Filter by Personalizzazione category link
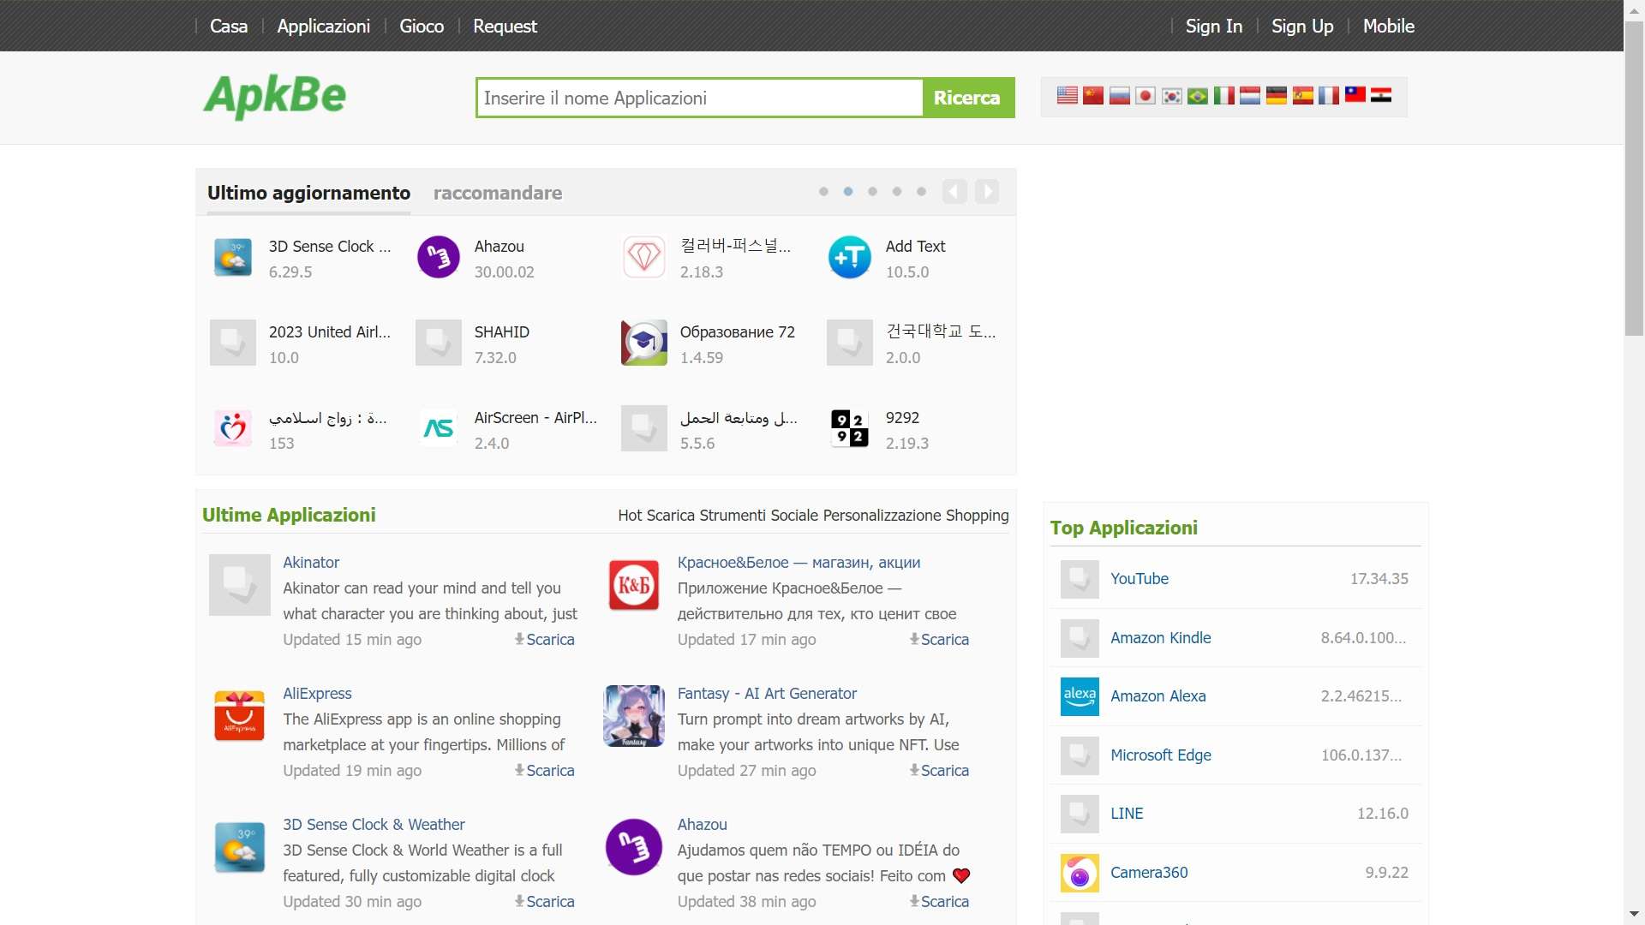Viewport: 1645px width, 925px height. tap(882, 516)
